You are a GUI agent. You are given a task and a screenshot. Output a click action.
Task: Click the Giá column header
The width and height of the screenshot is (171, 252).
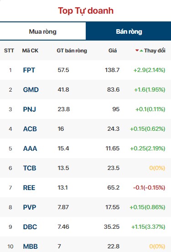coord(113,51)
